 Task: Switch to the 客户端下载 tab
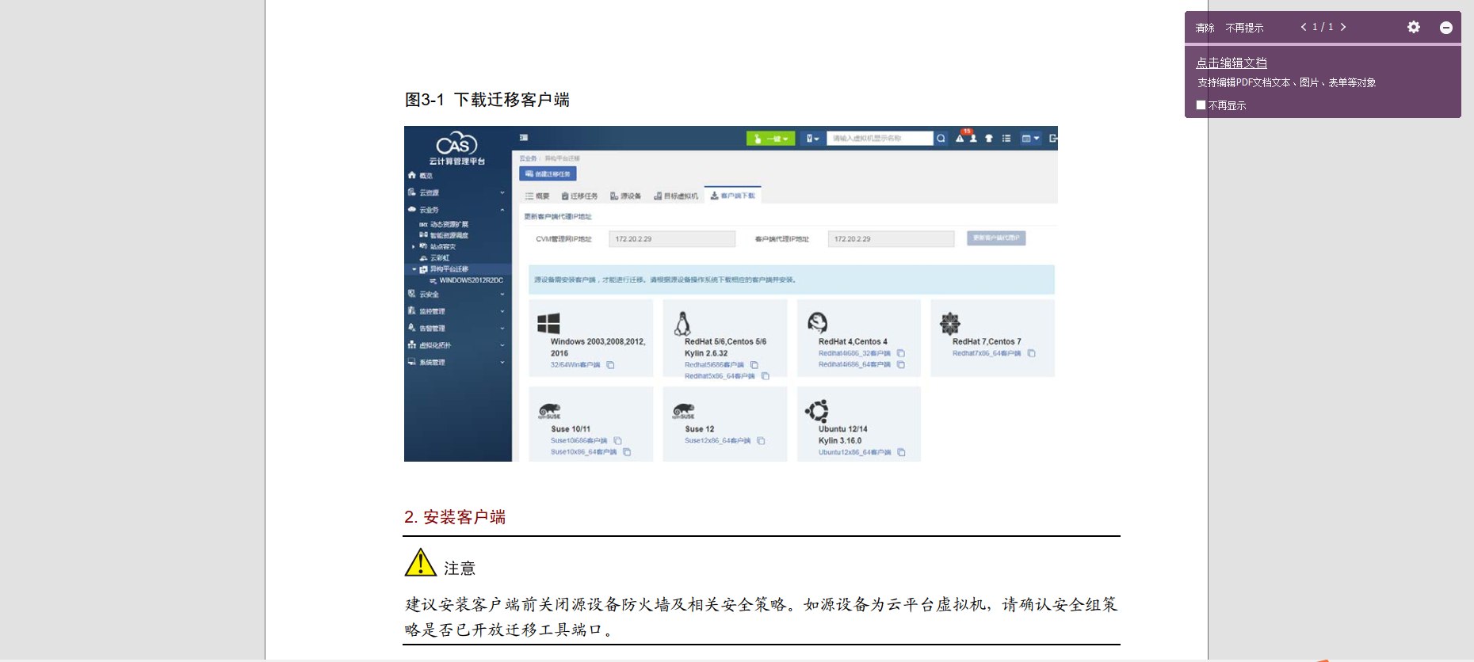coord(733,196)
